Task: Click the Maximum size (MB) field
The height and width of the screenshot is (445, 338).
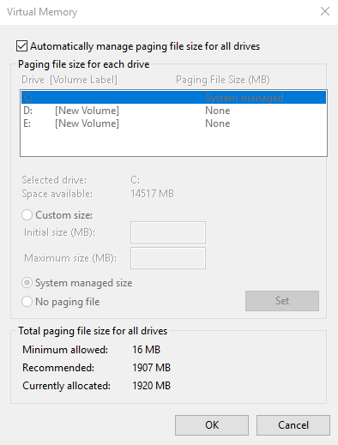Action: point(168,258)
